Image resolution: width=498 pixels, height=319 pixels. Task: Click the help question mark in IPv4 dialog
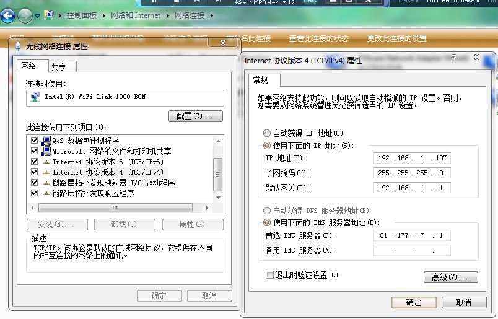[x=453, y=58]
